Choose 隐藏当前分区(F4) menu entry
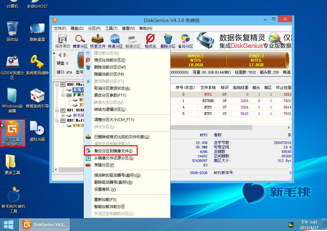327x231 pixels. pos(127,74)
